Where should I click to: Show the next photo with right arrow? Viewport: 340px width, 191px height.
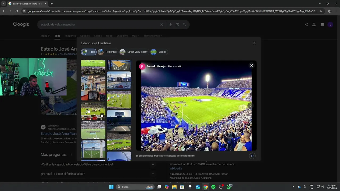pyautogui.click(x=250, y=106)
